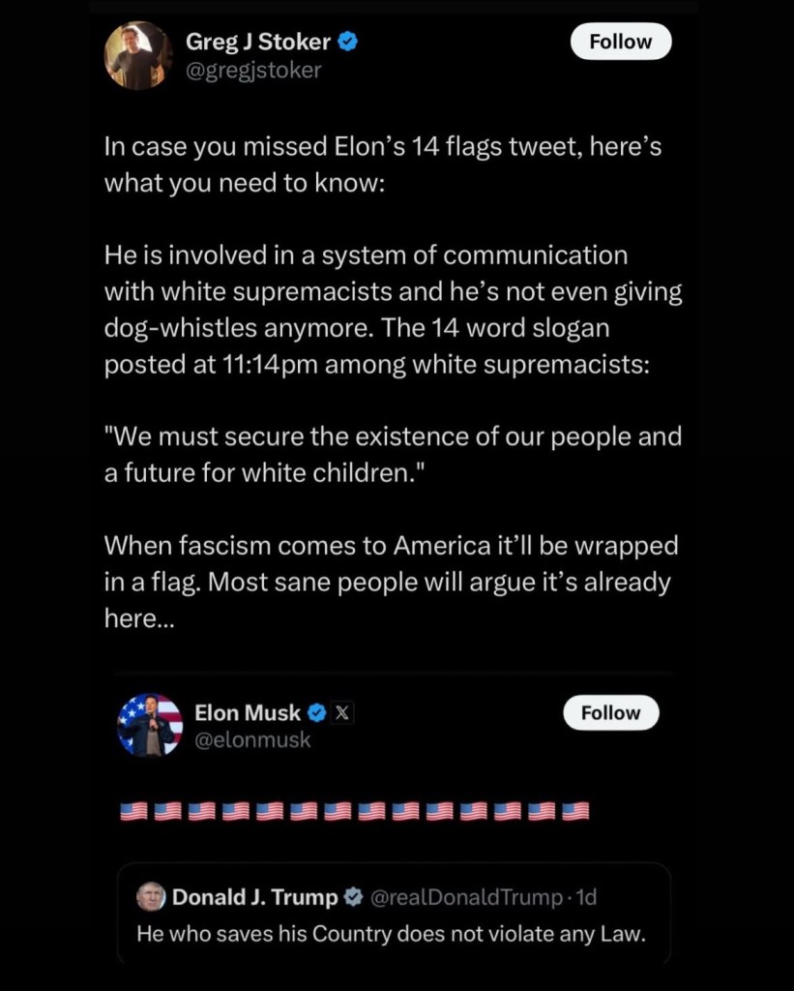Open Greg J Stoker's display name
This screenshot has height=991, width=794.
pos(258,42)
